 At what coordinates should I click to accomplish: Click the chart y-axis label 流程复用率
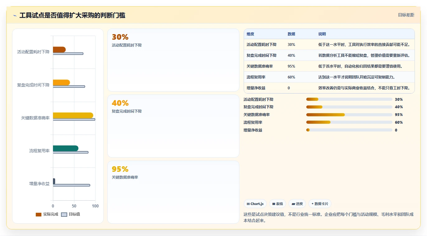40,151
